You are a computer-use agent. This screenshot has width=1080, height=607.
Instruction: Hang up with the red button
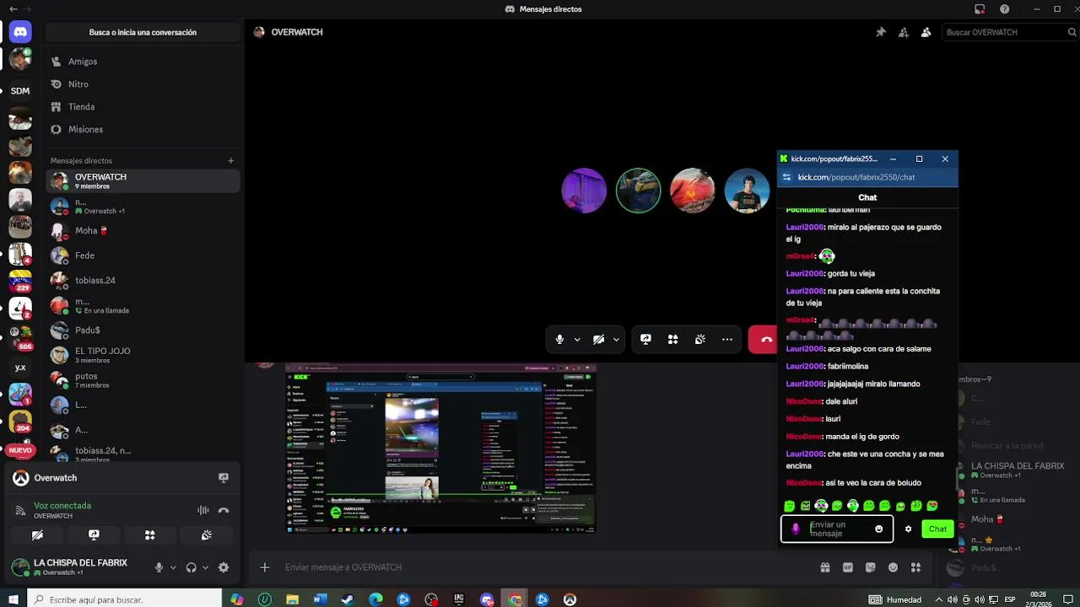point(764,339)
